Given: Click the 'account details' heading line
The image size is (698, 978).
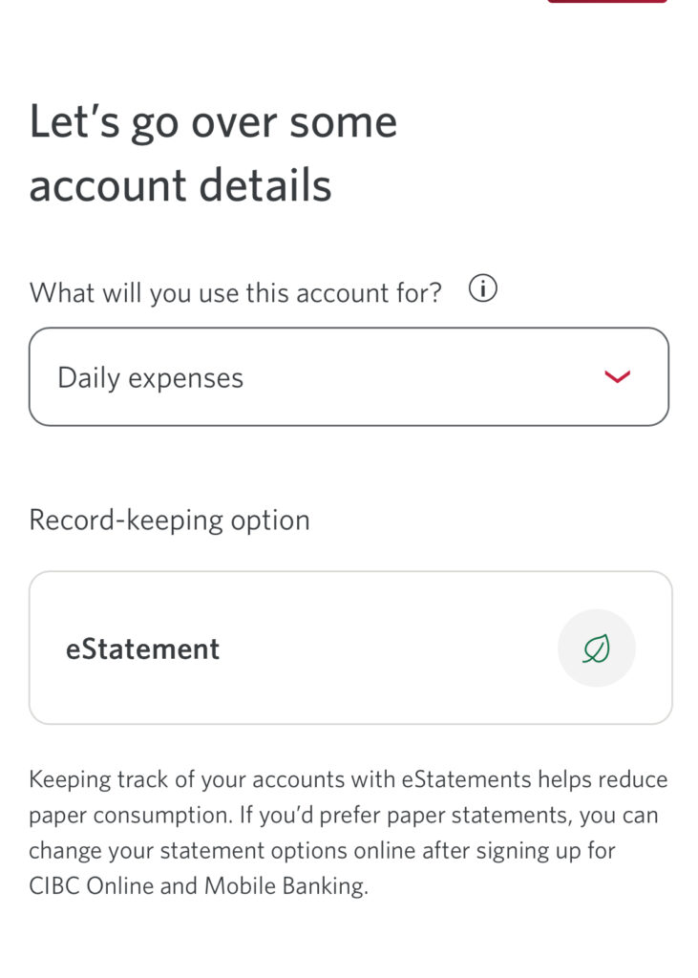Looking at the screenshot, I should click(180, 185).
